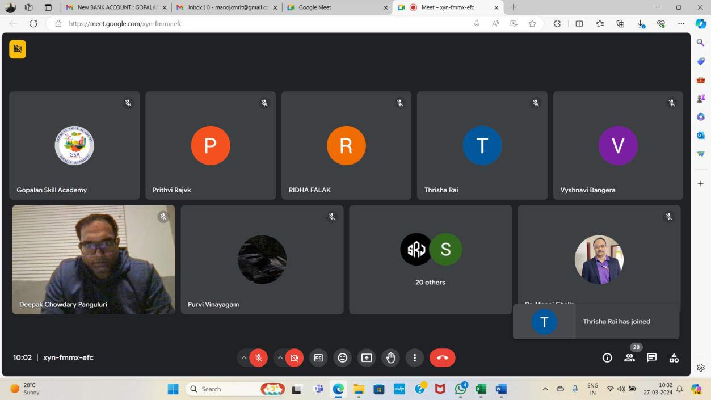Image resolution: width=711 pixels, height=400 pixels.
Task: Select the Meet – xyn-fmmx-efc tab
Action: point(448,7)
